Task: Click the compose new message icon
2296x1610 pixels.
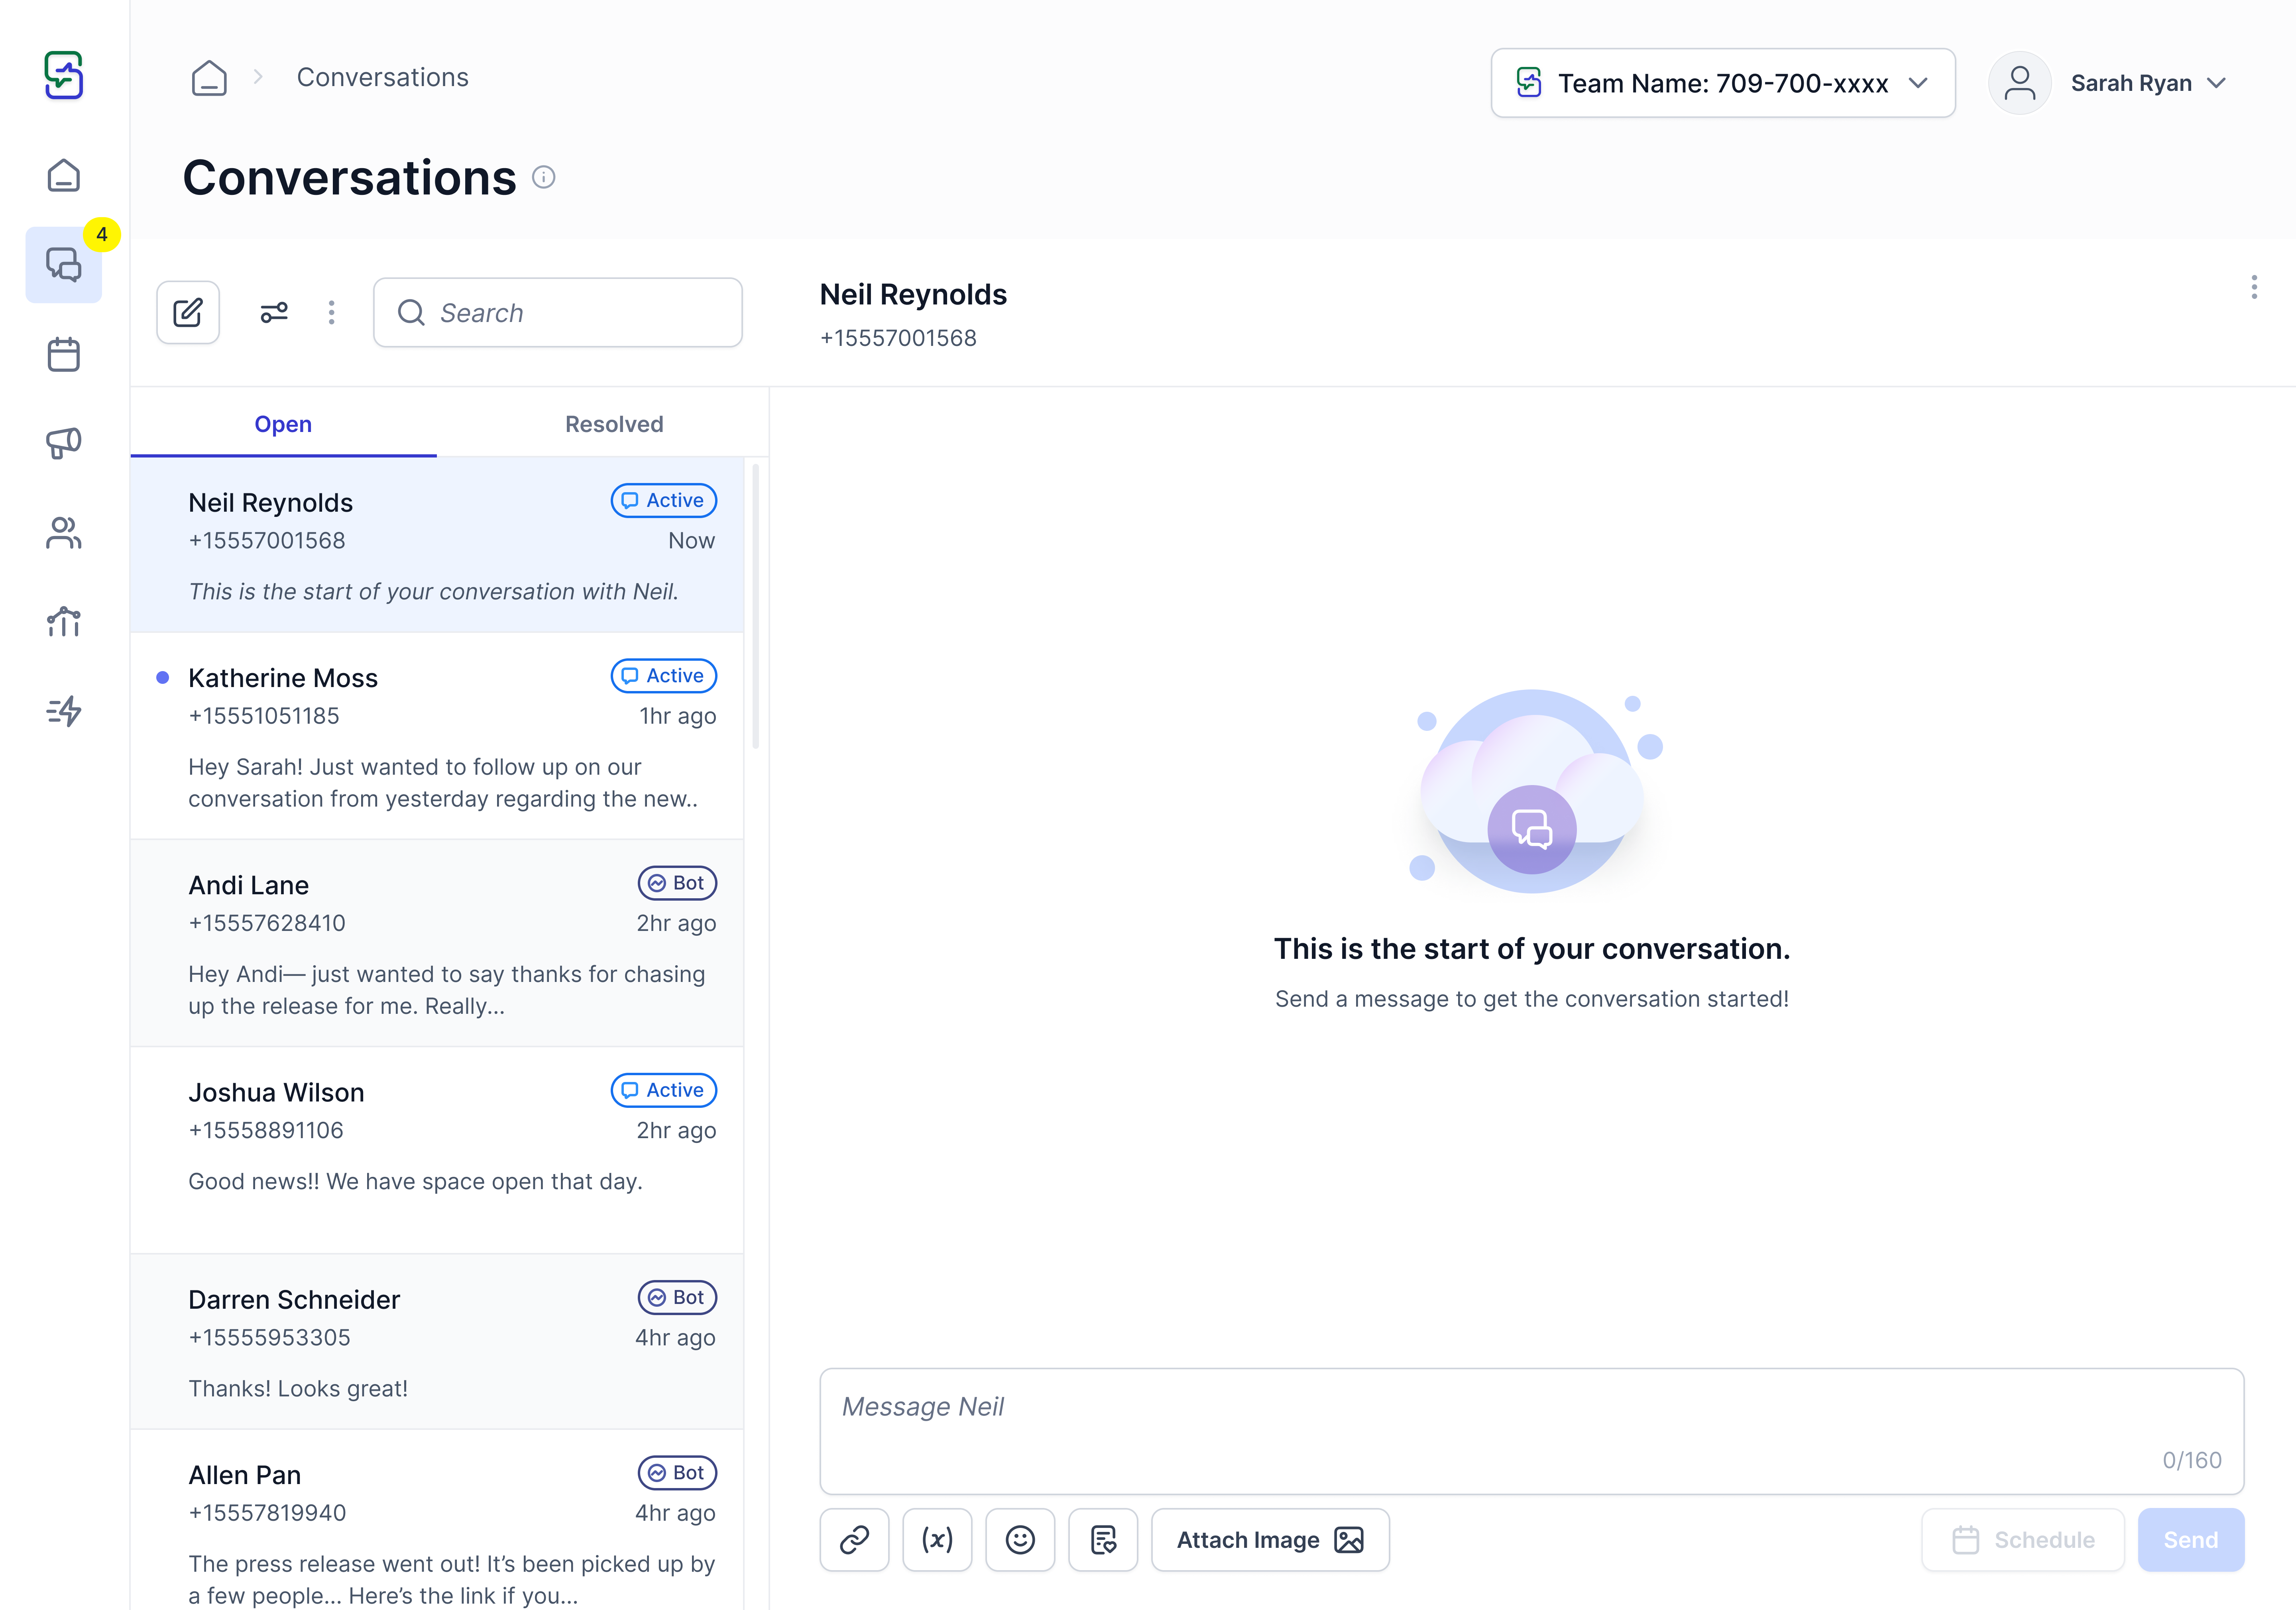Action: 188,313
